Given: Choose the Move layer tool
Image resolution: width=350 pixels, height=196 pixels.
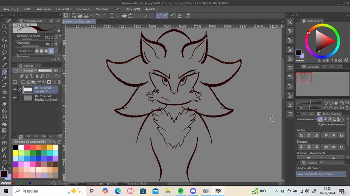Looking at the screenshot, I should click(4, 46).
